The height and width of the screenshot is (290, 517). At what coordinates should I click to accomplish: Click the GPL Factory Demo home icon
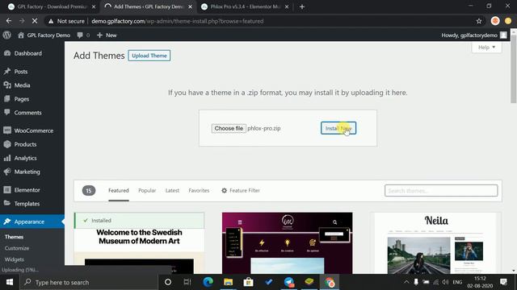pyautogui.click(x=21, y=35)
